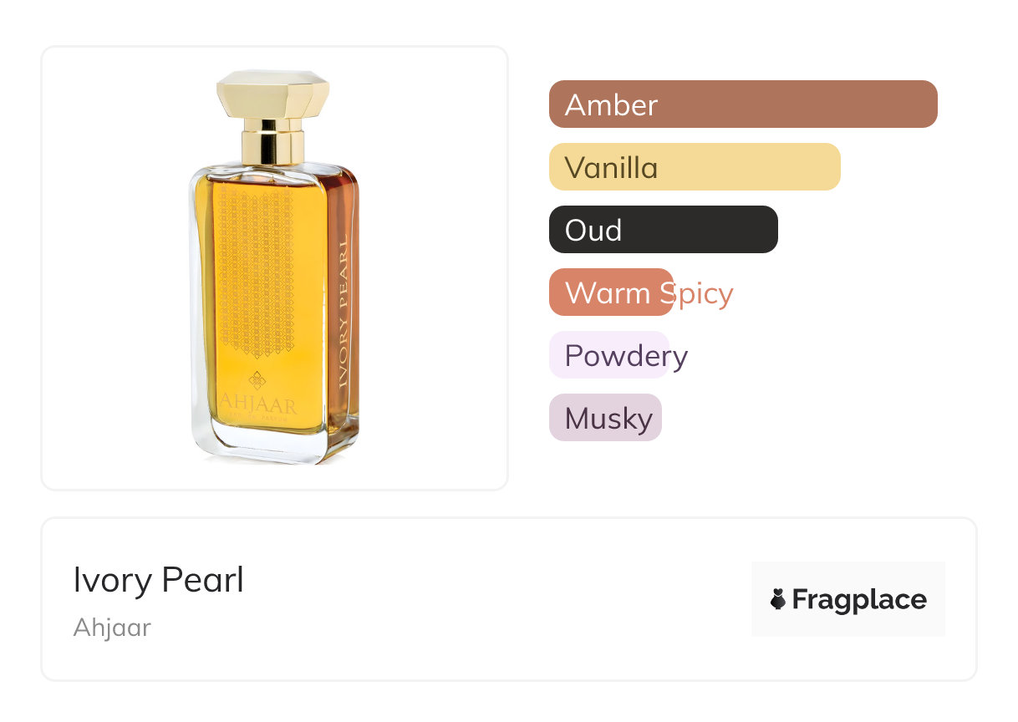The width and height of the screenshot is (1018, 722).
Task: Select the Musky accord bar
Action: 605,418
